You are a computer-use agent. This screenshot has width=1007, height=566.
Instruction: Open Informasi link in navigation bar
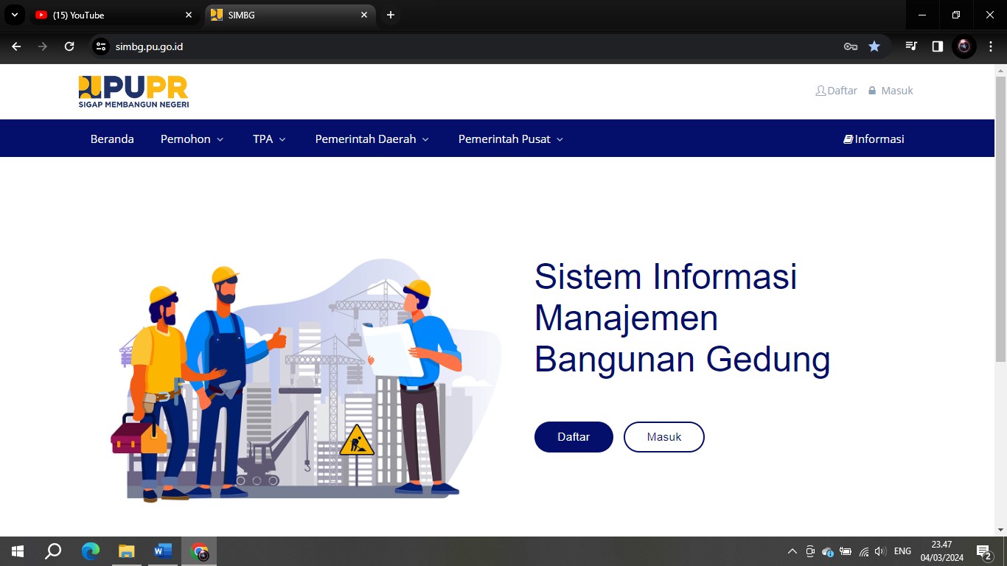click(x=874, y=139)
